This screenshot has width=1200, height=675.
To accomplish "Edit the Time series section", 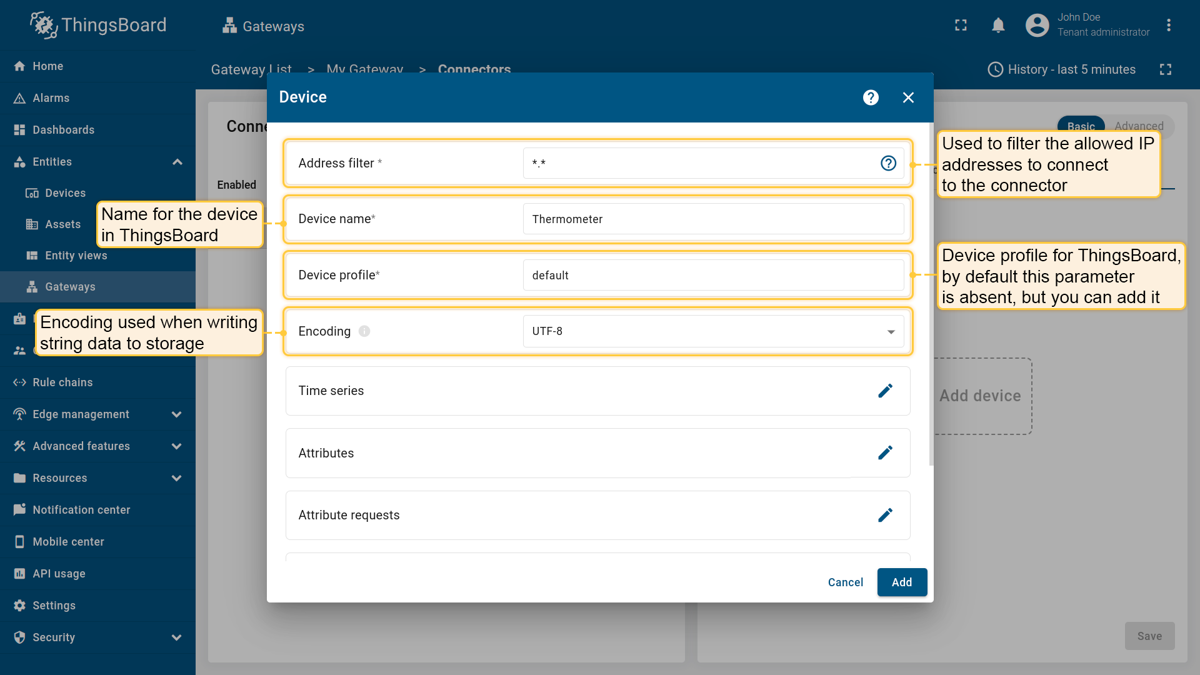I will coord(885,391).
